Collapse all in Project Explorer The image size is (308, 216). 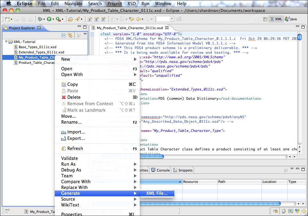tap(63, 36)
